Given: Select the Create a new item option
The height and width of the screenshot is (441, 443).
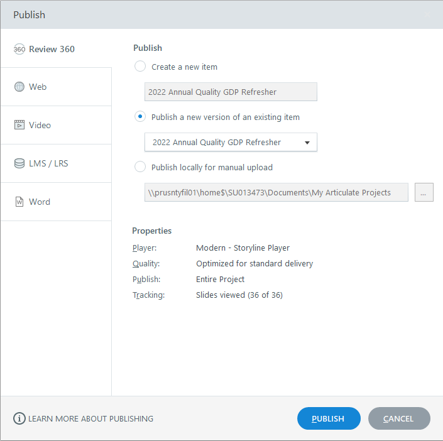Looking at the screenshot, I should pyautogui.click(x=140, y=67).
